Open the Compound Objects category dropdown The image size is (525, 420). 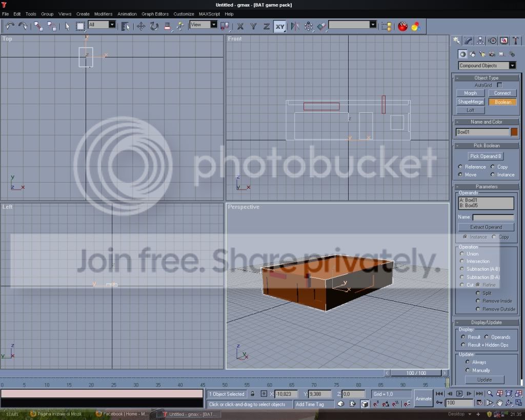(x=512, y=66)
